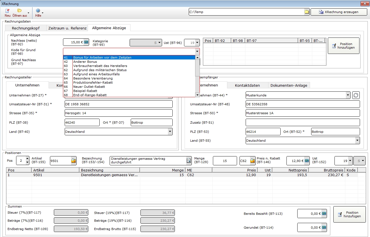Click the Artikel lookup icon beside 9501
Viewport: 370px width, 237px height.
tap(74, 161)
